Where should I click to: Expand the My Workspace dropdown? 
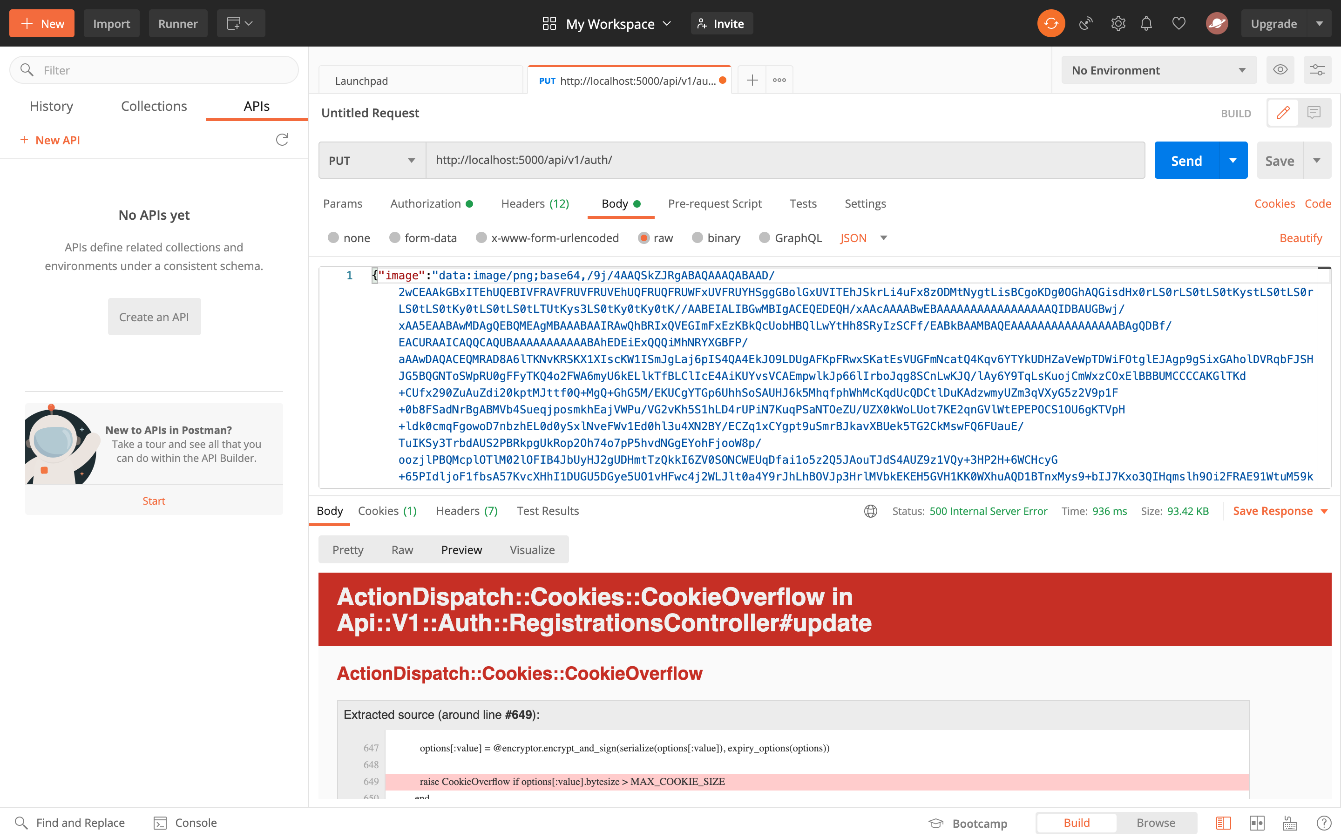pyautogui.click(x=667, y=23)
